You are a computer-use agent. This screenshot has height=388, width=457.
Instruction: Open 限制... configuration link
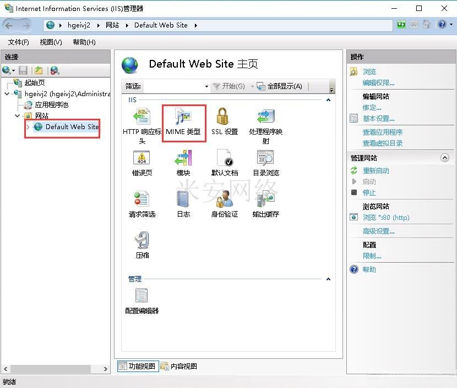pos(372,256)
